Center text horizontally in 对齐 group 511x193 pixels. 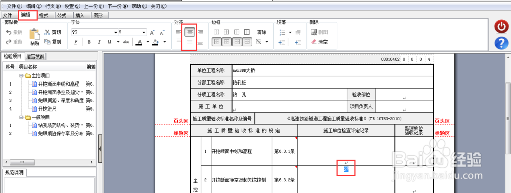coord(190,32)
